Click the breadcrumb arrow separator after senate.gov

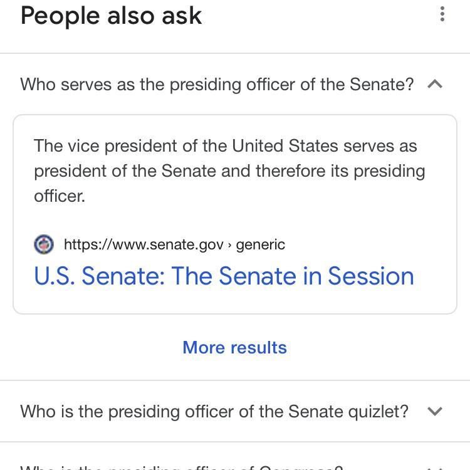pyautogui.click(x=230, y=245)
